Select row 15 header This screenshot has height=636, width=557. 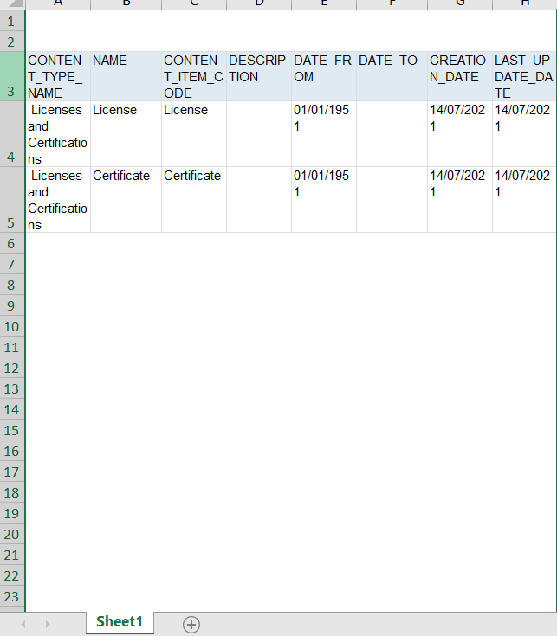coord(12,430)
